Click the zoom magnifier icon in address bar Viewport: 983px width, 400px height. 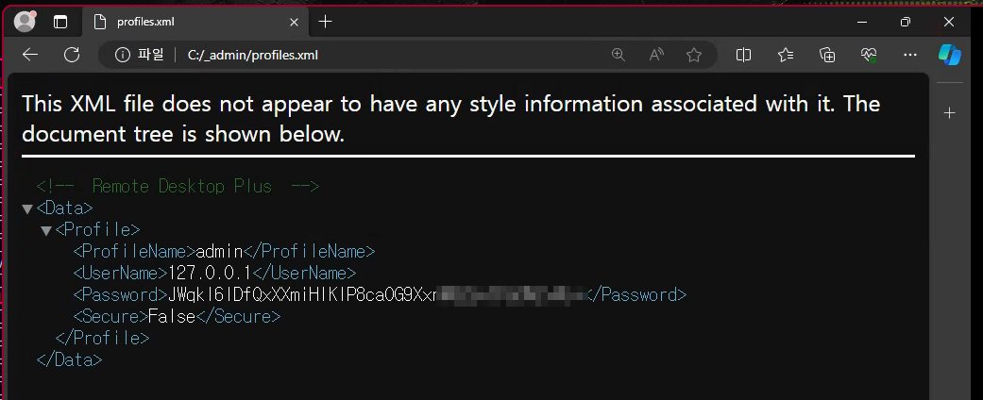pos(619,55)
